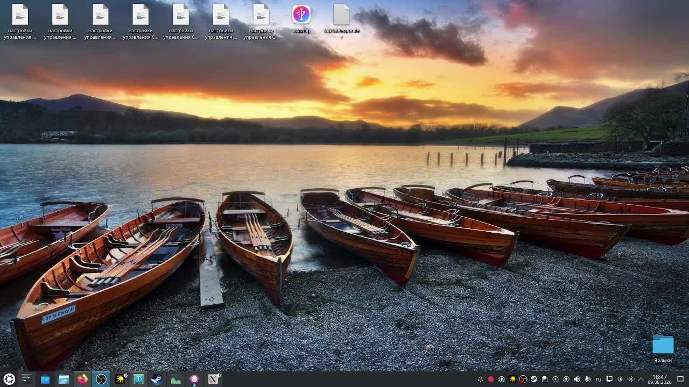Open display configuration tray icon
Viewport: 689px width, 387px height.
point(609,379)
